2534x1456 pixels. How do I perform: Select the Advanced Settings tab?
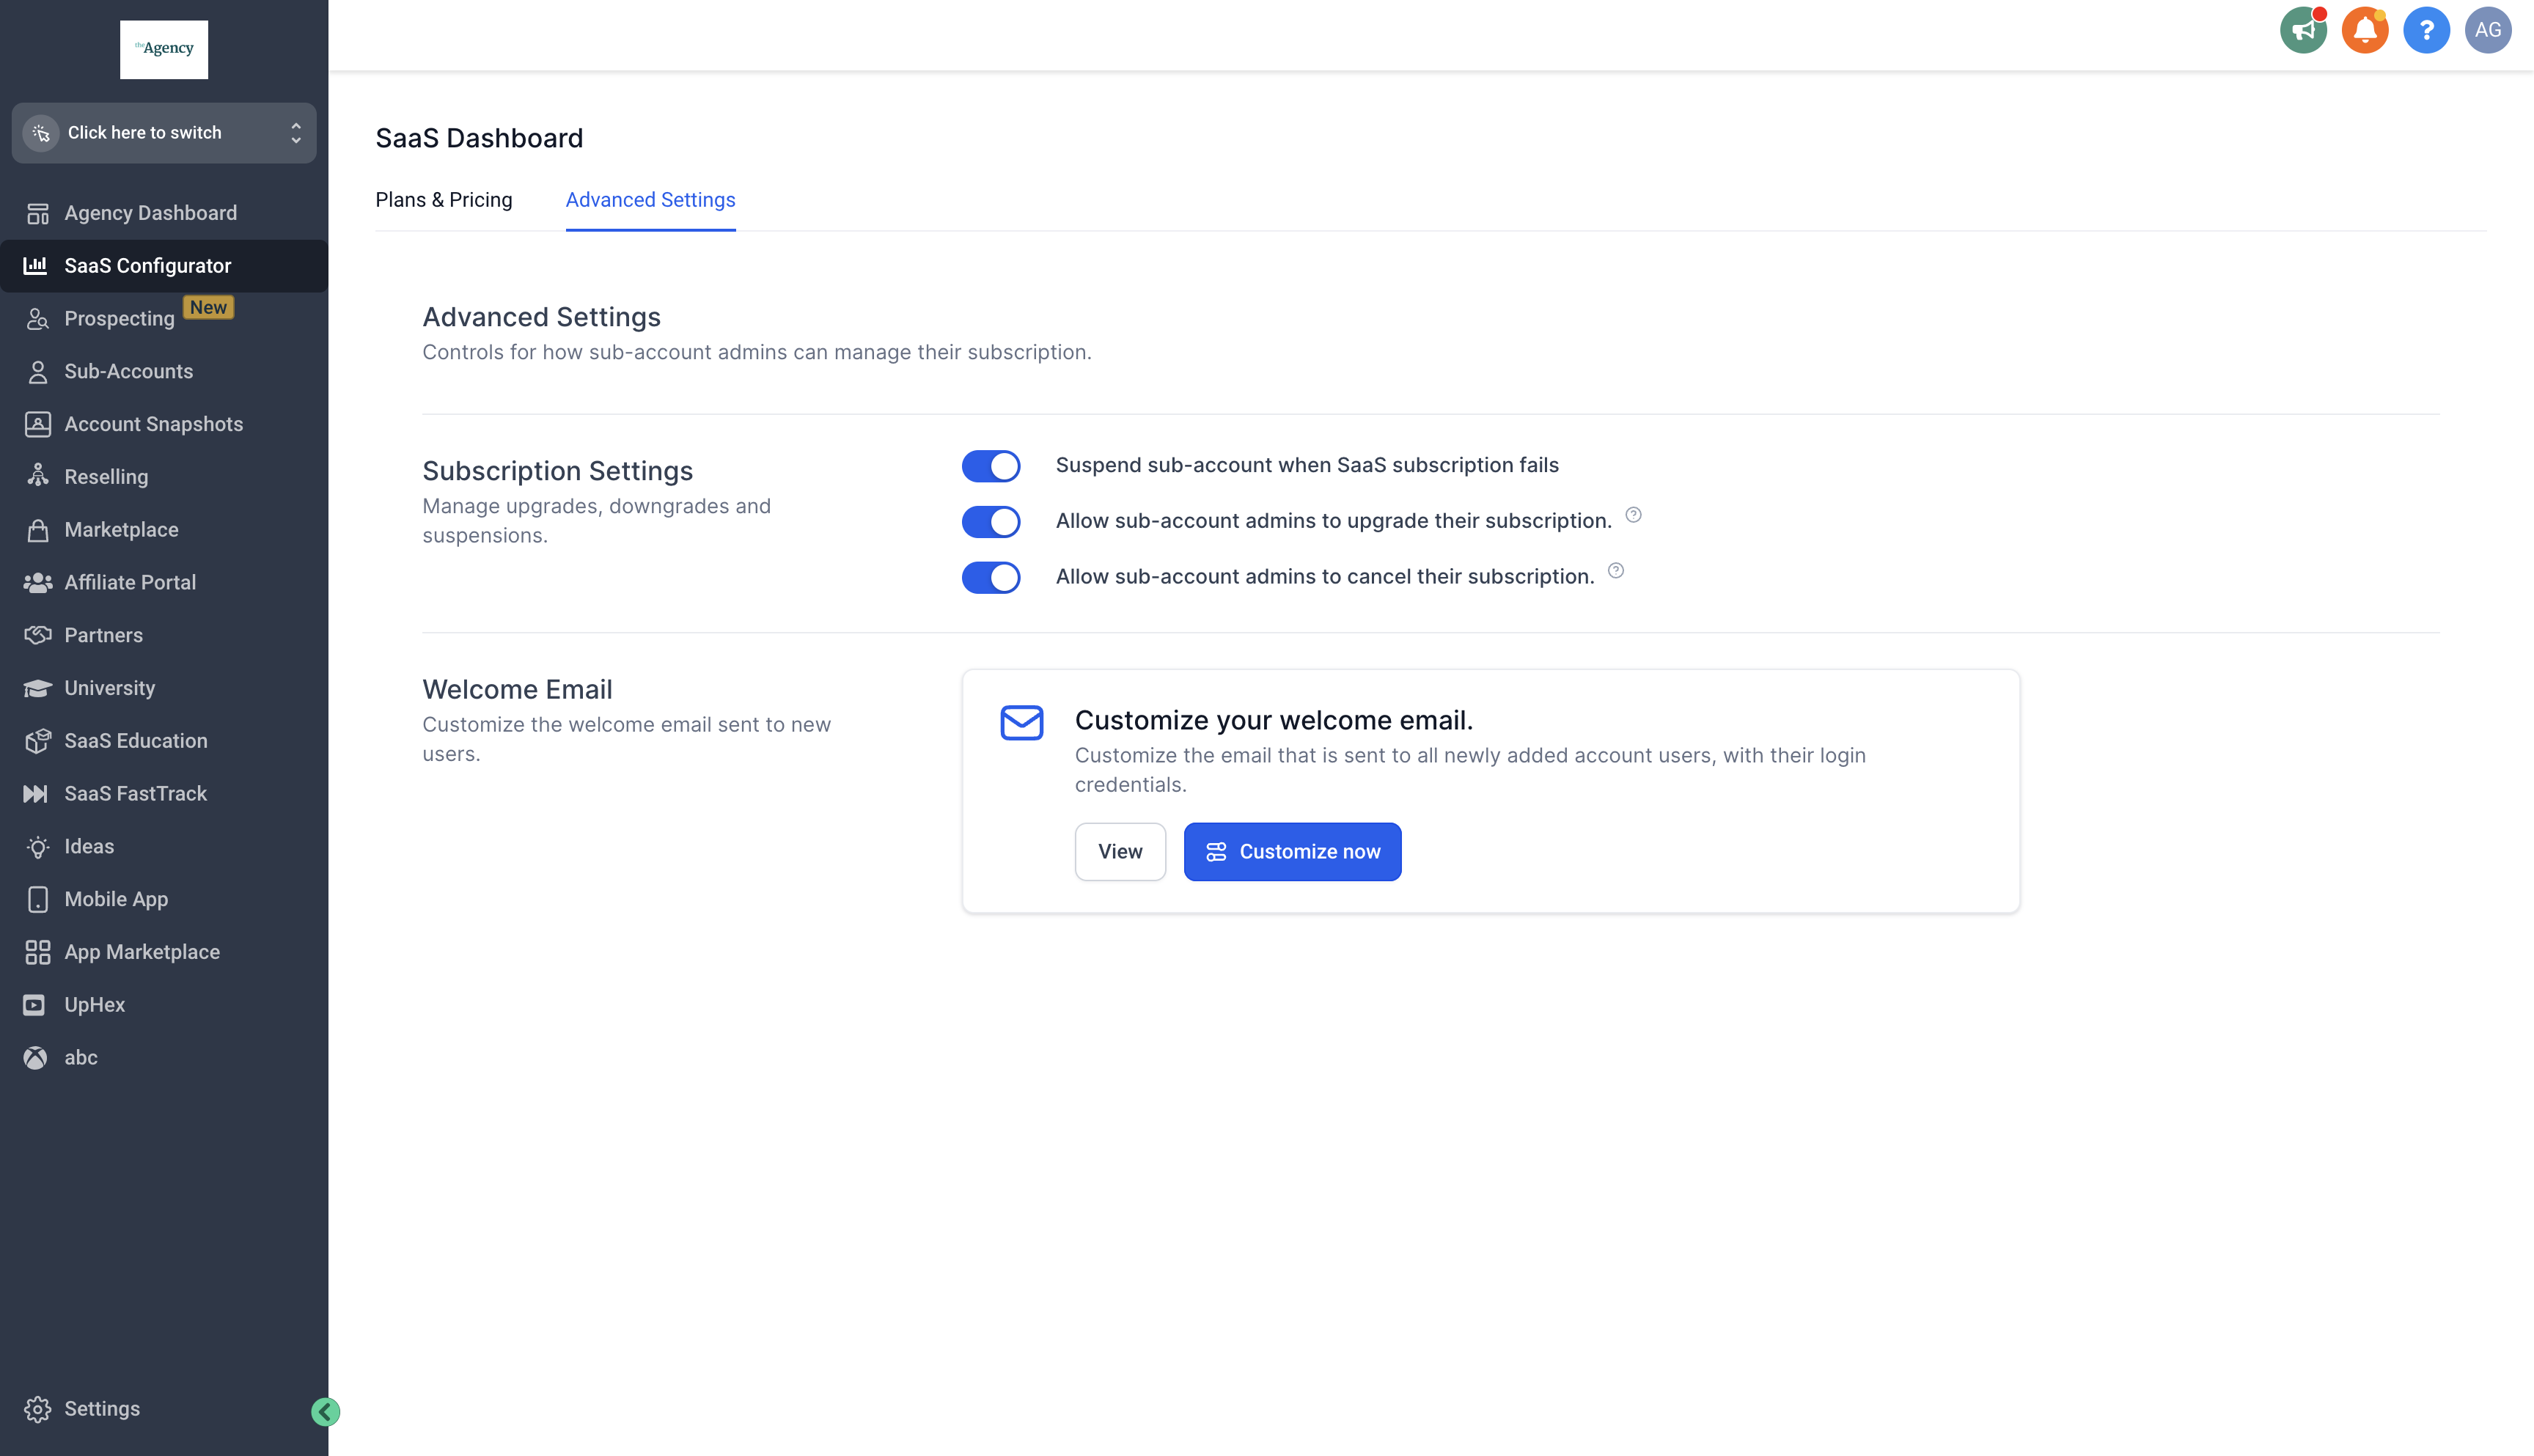point(650,200)
